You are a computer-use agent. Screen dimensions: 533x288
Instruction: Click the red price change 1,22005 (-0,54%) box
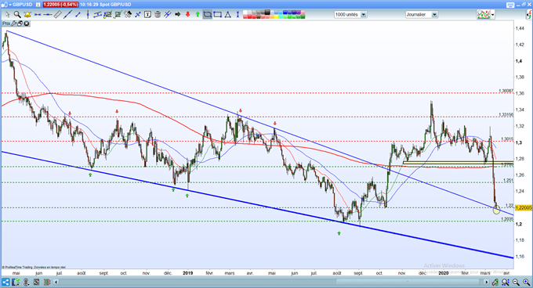tap(61, 5)
